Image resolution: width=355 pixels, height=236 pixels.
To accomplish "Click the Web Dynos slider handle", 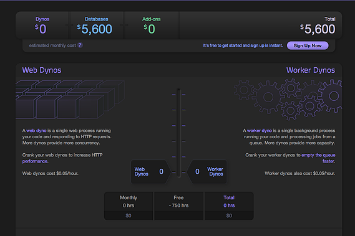I will point(151,172).
